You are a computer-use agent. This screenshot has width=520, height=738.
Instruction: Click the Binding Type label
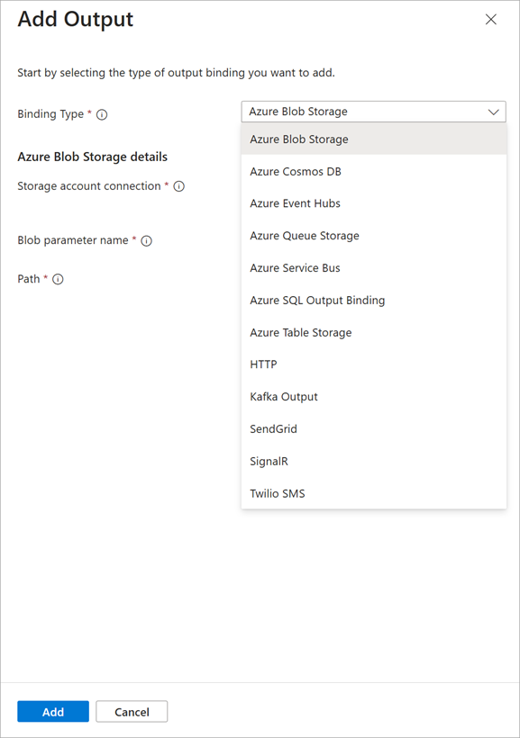click(x=50, y=114)
